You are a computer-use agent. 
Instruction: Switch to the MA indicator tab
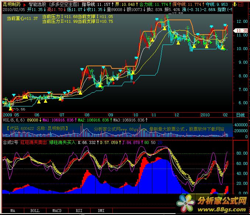[13, 211]
